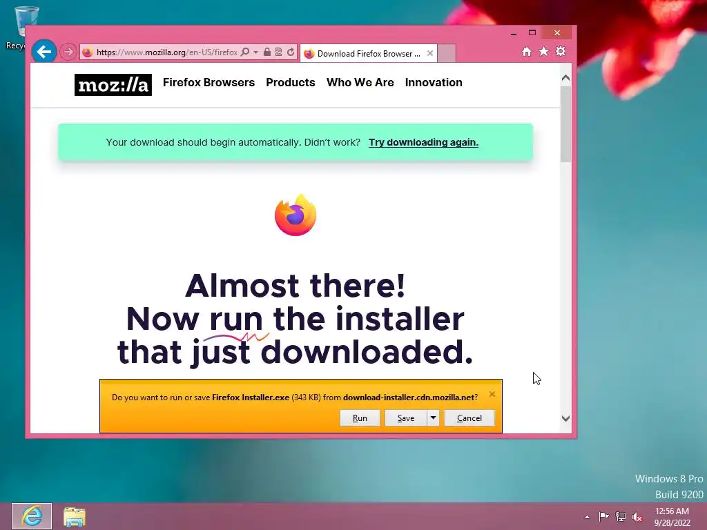Image resolution: width=707 pixels, height=530 pixels.
Task: Go back with the blue Back arrow
Action: [x=43, y=52]
